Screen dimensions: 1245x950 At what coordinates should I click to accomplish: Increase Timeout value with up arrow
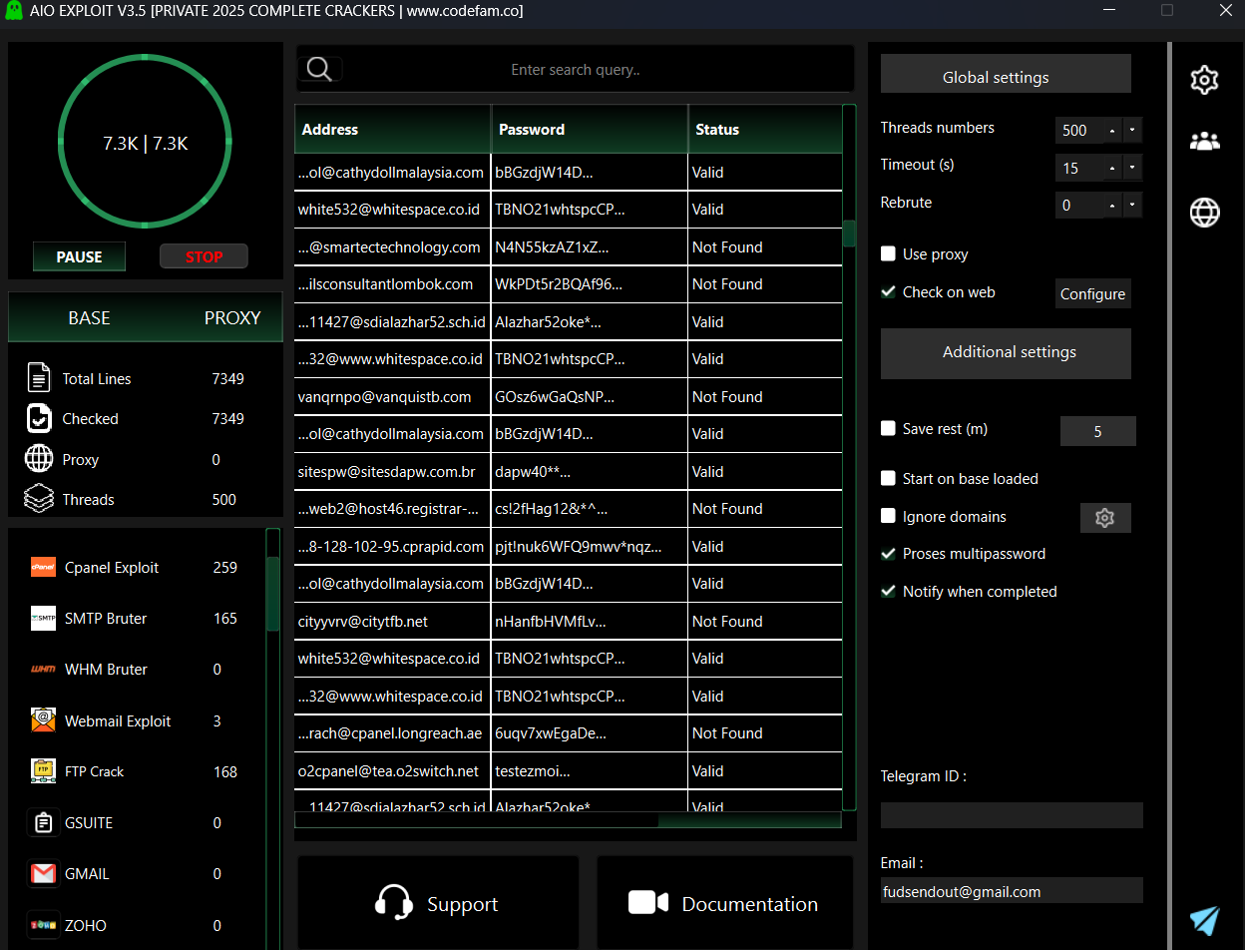click(1111, 168)
